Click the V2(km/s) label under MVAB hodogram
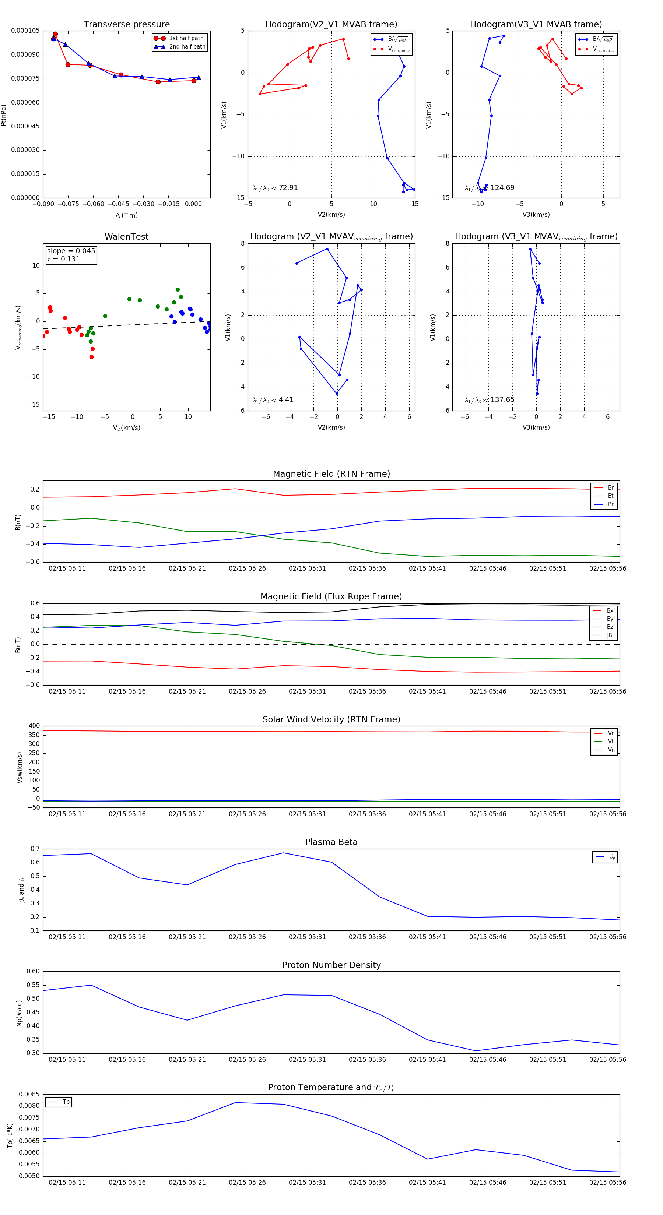This screenshot has width=663, height=1215. coord(331,215)
